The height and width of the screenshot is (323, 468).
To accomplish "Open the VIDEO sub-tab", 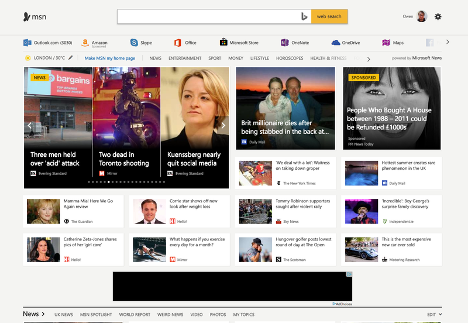I will pyautogui.click(x=197, y=315).
